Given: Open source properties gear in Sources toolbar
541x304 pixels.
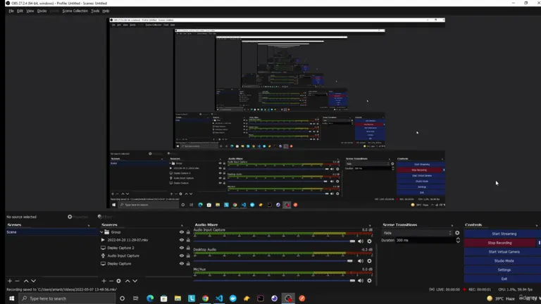Looking at the screenshot, I should click(x=118, y=281).
